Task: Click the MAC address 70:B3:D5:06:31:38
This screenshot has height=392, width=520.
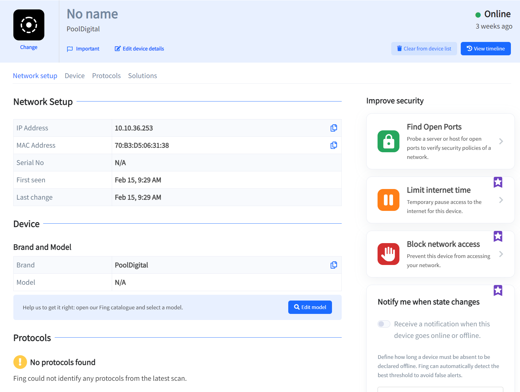Action: pyautogui.click(x=142, y=145)
